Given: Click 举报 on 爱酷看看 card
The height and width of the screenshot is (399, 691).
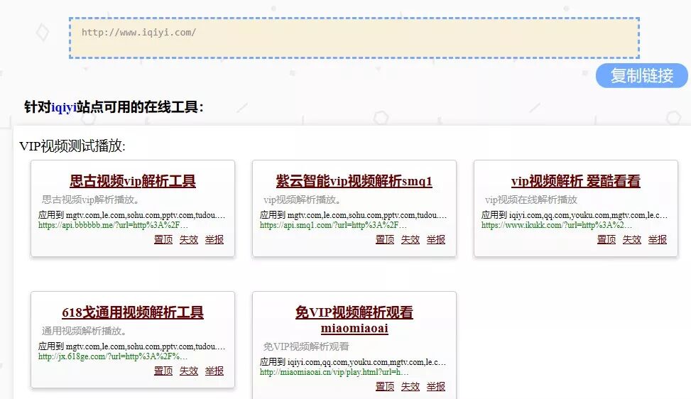Looking at the screenshot, I should [x=658, y=239].
